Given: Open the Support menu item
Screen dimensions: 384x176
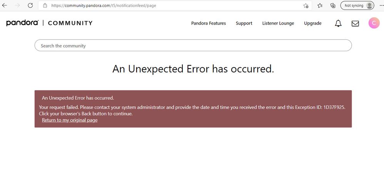Looking at the screenshot, I should pyautogui.click(x=244, y=23).
